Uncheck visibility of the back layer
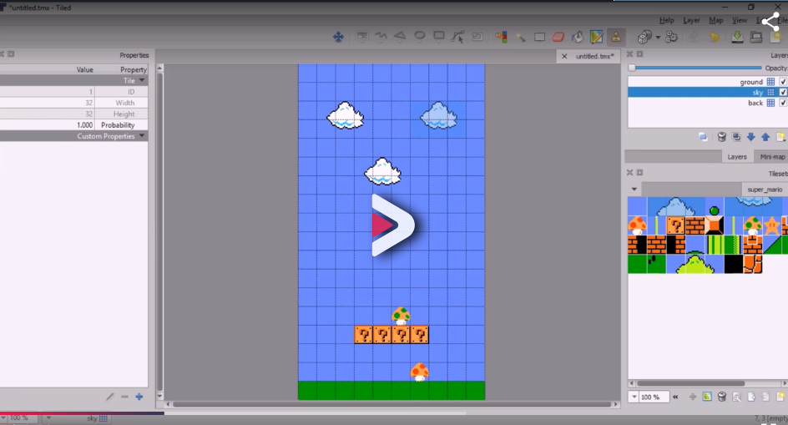This screenshot has height=425, width=788. pyautogui.click(x=783, y=103)
